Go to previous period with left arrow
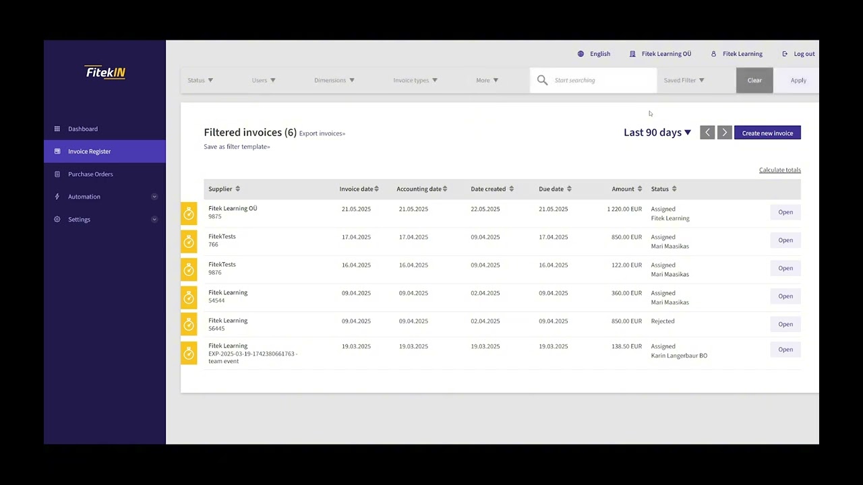The image size is (863, 485). (707, 133)
